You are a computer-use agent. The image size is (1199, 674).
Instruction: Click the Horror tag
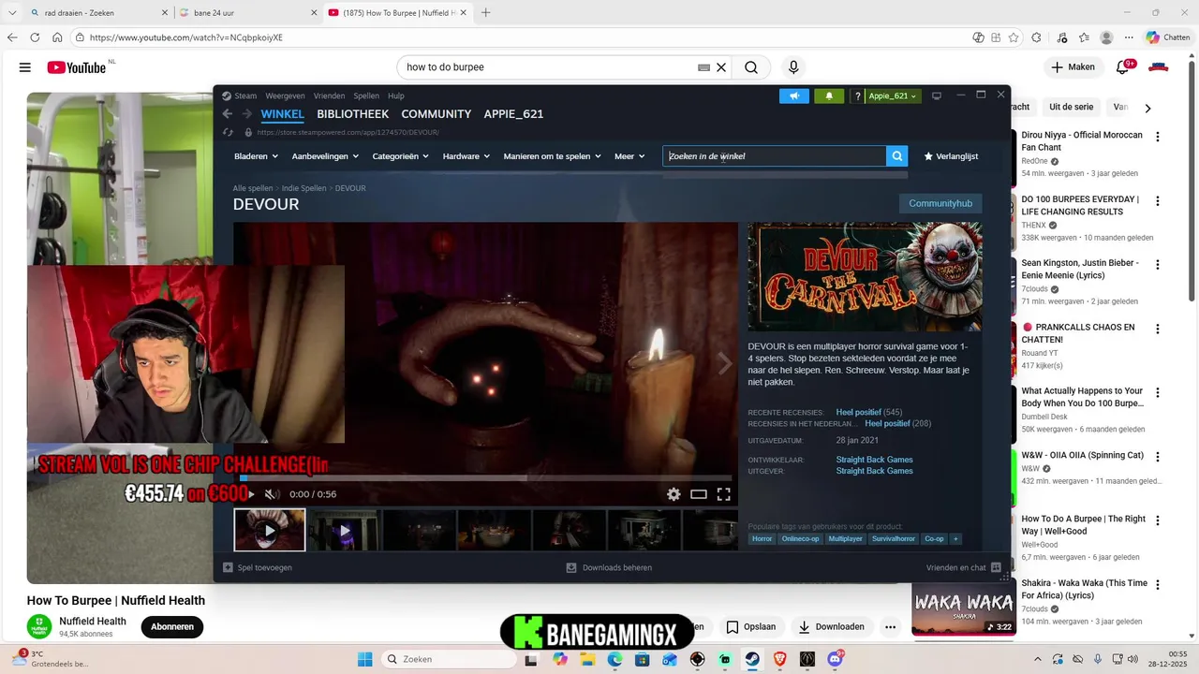[x=762, y=539]
